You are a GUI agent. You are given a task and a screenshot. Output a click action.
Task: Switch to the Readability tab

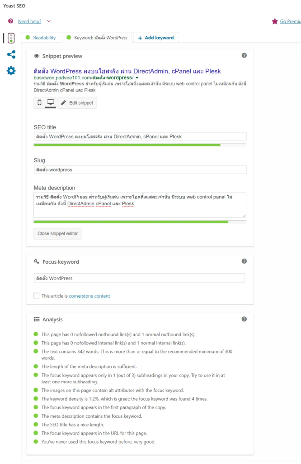(41, 38)
